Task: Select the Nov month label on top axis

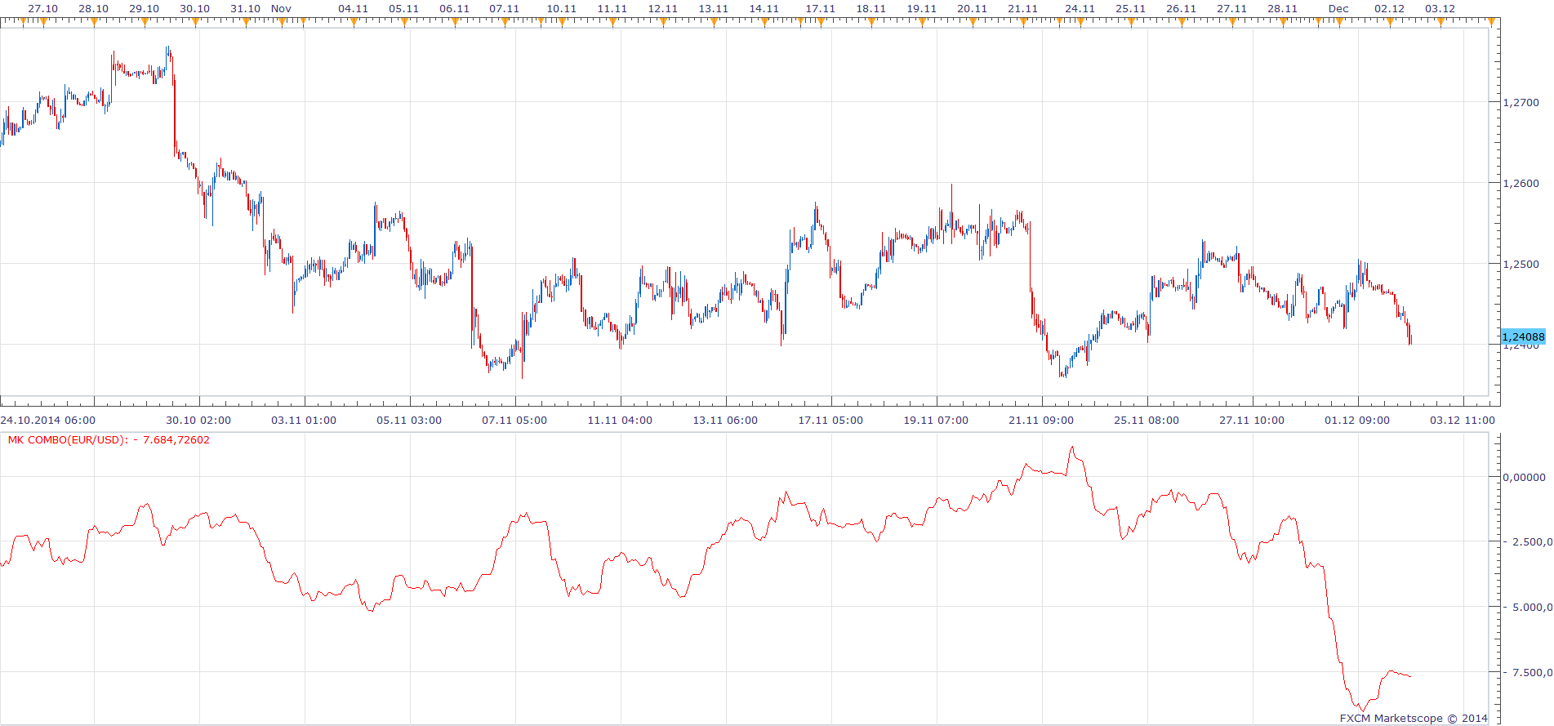Action: pyautogui.click(x=281, y=9)
